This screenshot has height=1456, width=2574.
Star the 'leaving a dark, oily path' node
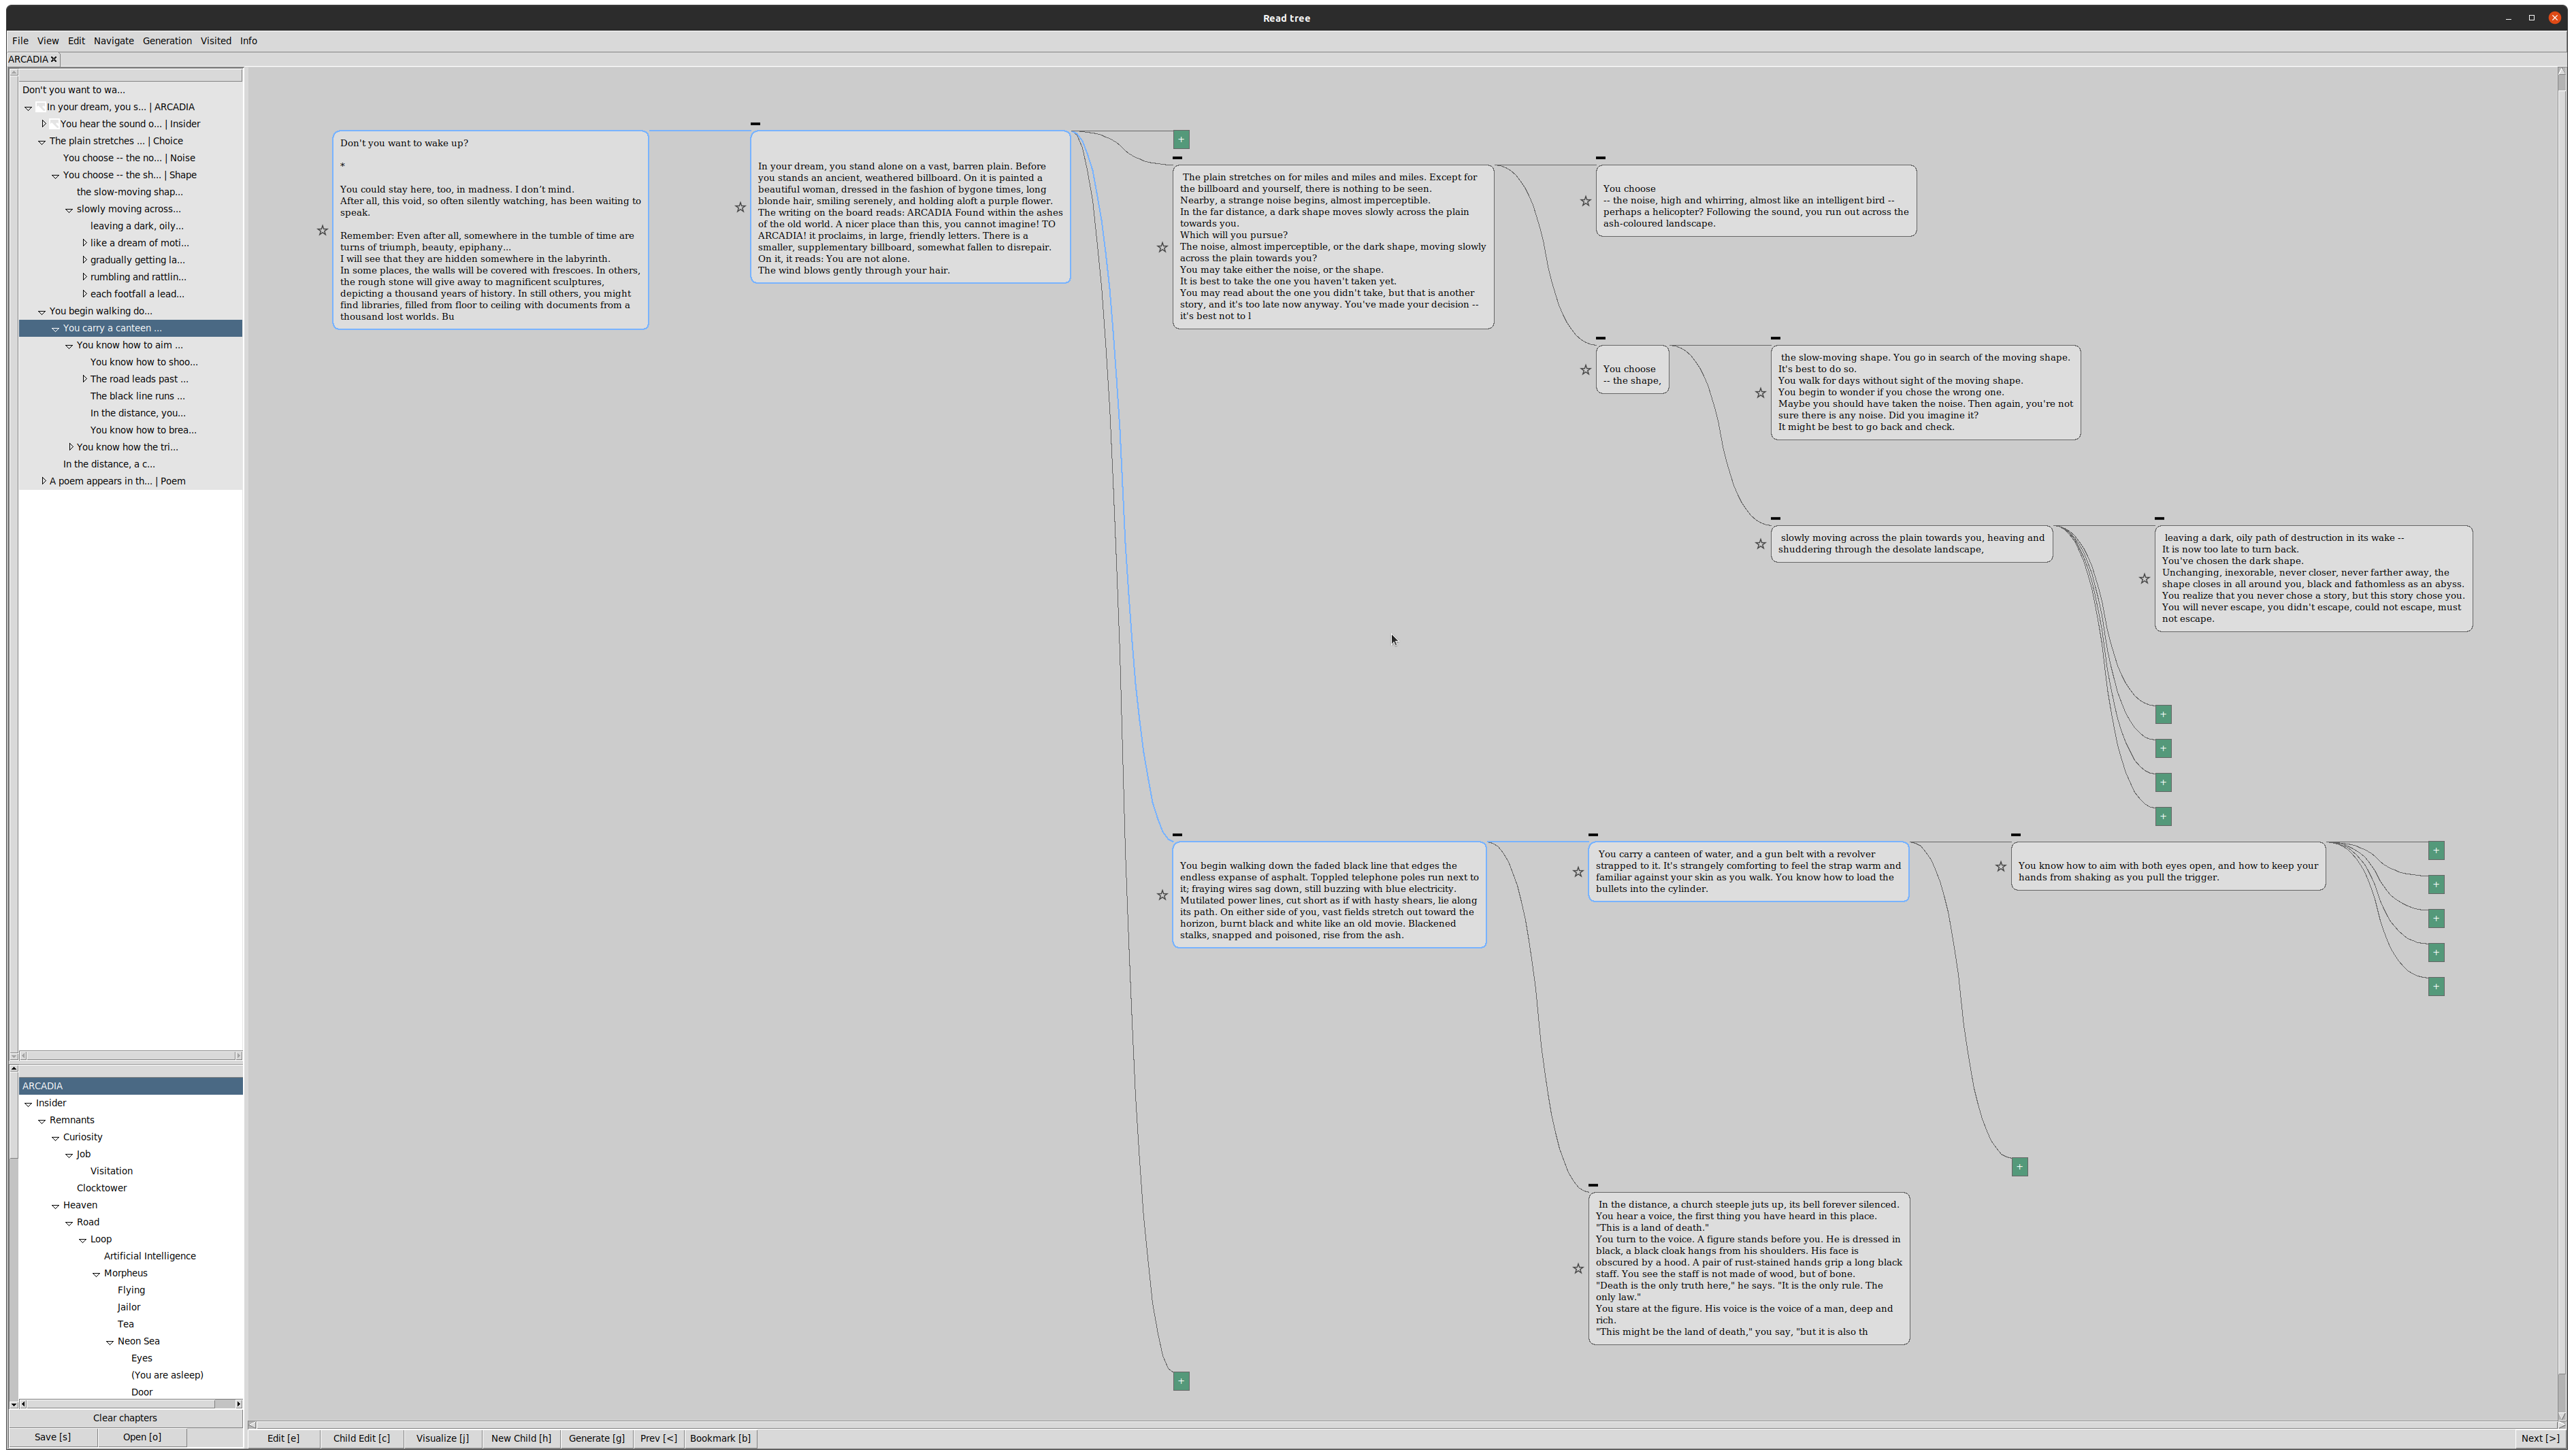pos(2144,579)
